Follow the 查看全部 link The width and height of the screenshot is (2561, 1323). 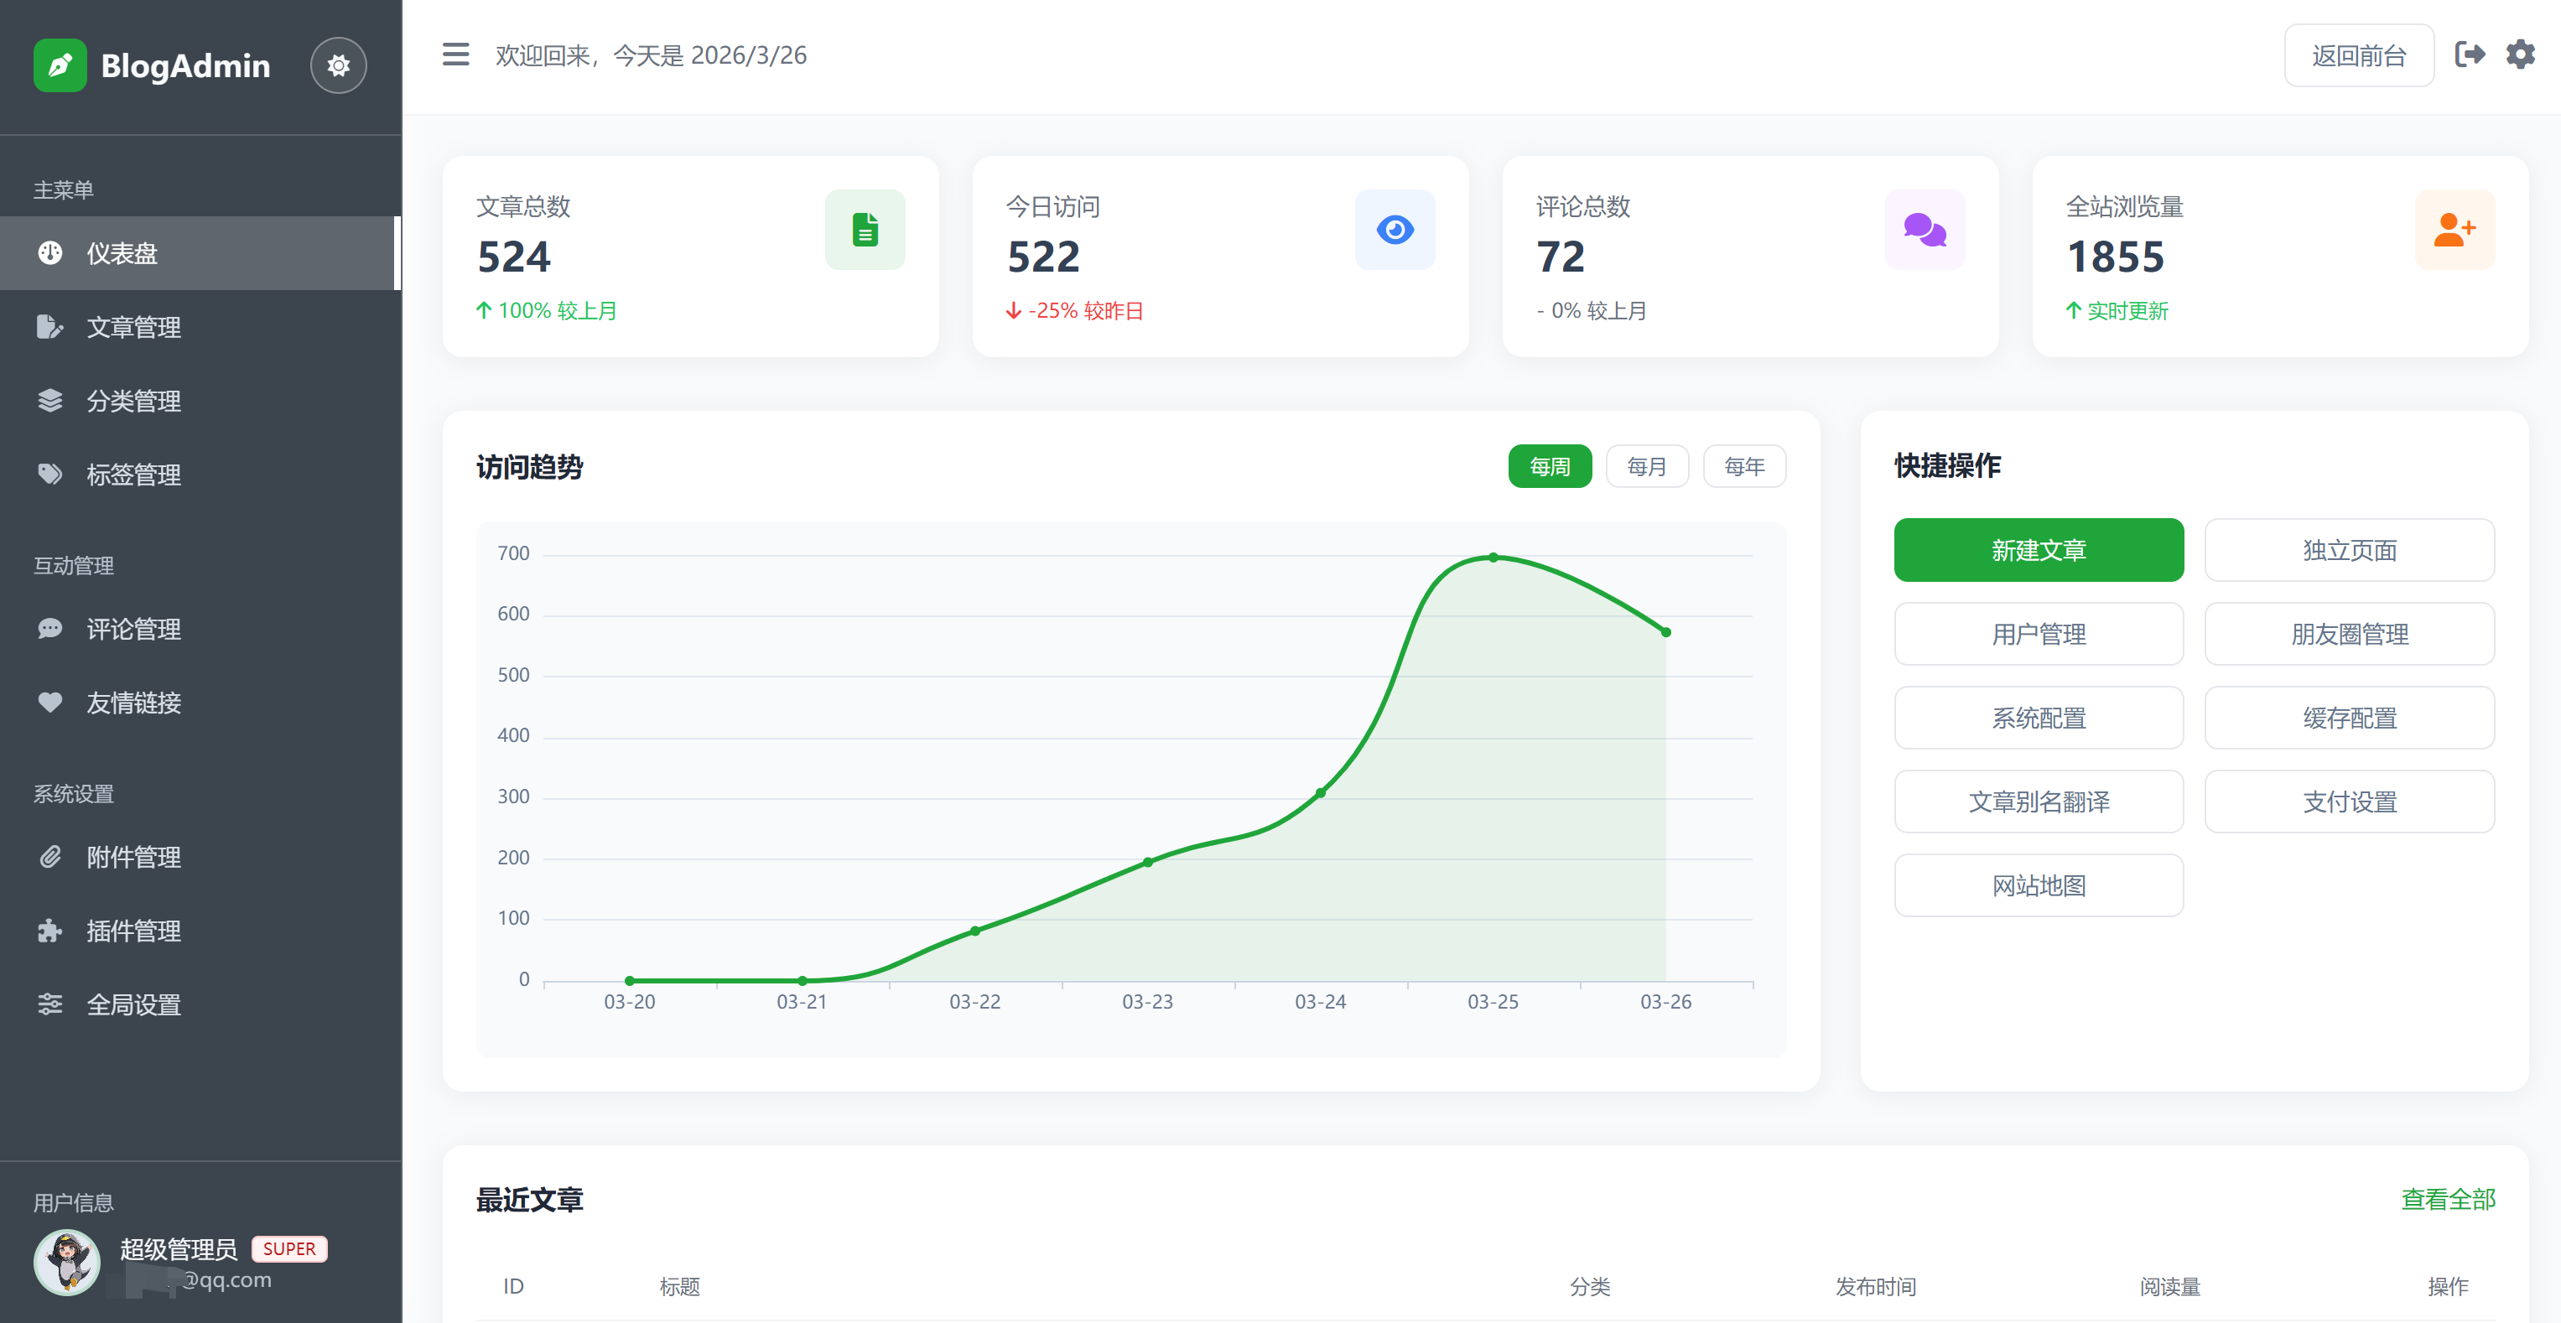(x=2448, y=1200)
